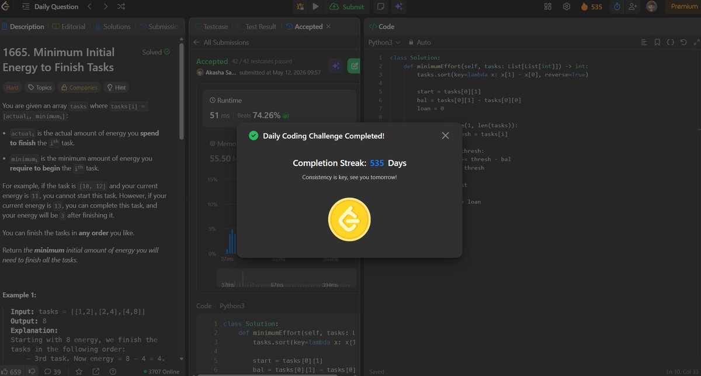Click the Premium button
The height and width of the screenshot is (376, 701).
pyautogui.click(x=683, y=6)
